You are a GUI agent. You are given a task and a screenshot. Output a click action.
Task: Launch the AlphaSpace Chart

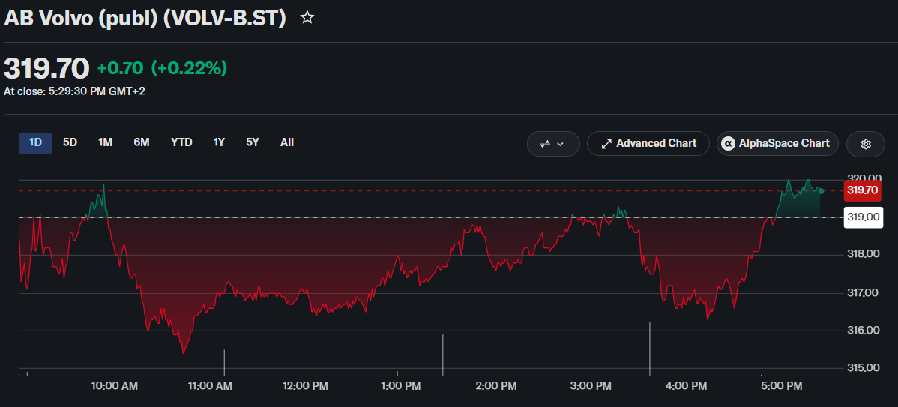(x=777, y=144)
